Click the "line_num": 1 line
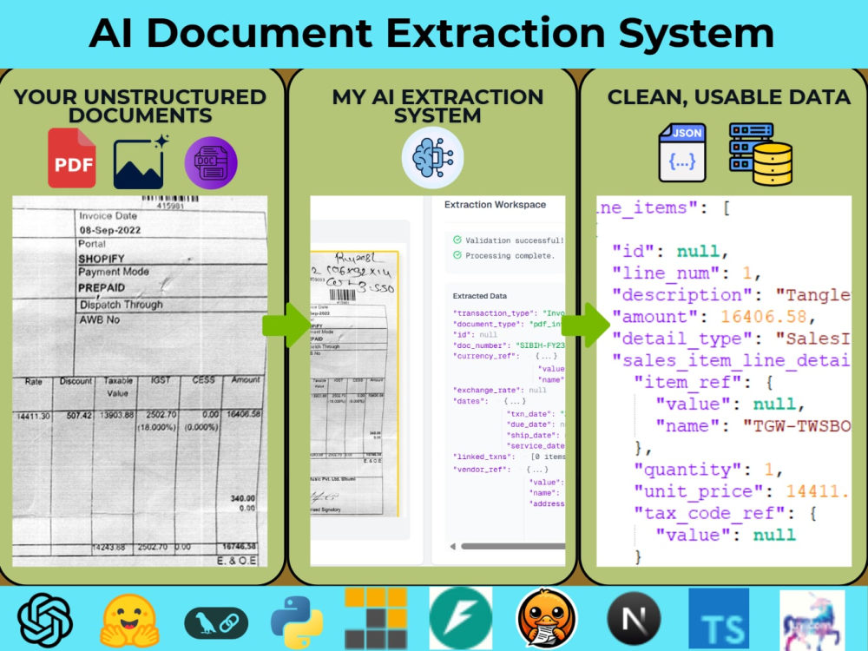The width and height of the screenshot is (868, 651). [687, 273]
